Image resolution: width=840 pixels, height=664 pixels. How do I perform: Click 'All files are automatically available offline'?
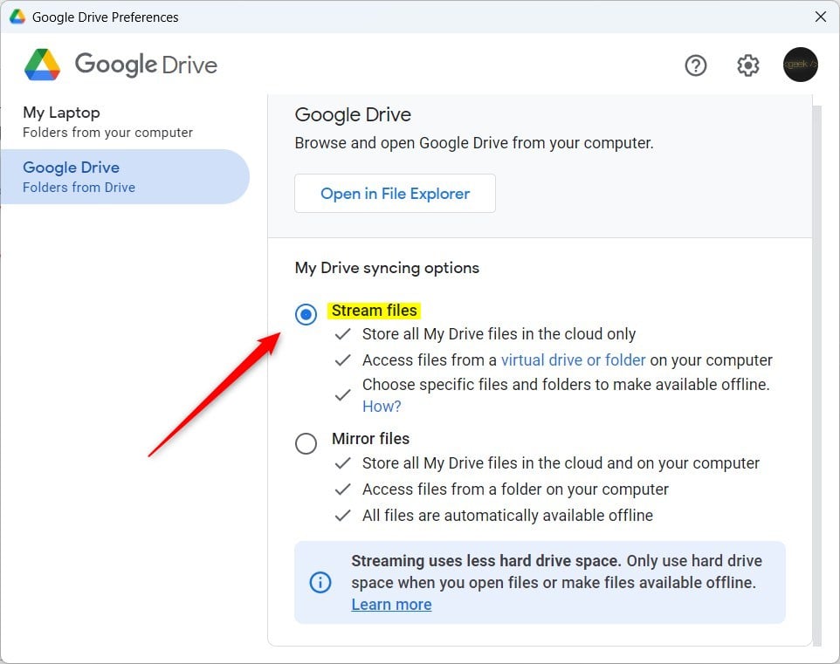point(507,515)
